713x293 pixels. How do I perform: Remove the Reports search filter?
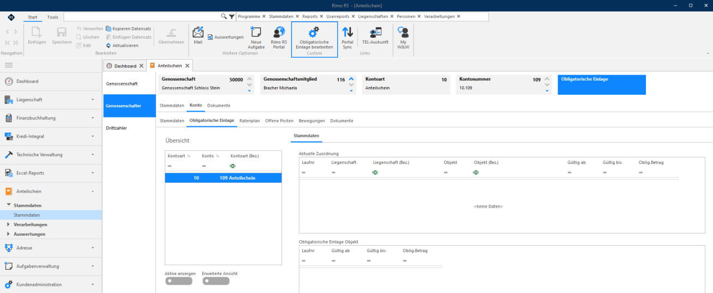(x=321, y=16)
